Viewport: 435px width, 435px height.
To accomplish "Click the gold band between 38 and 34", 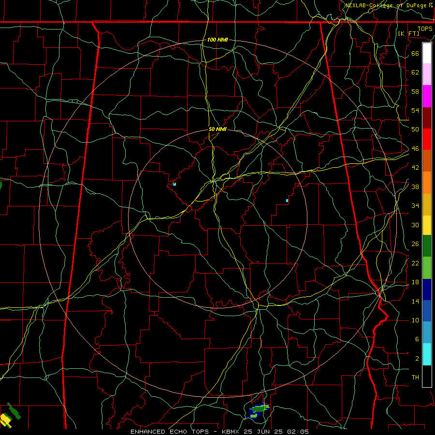I will pyautogui.click(x=427, y=204).
